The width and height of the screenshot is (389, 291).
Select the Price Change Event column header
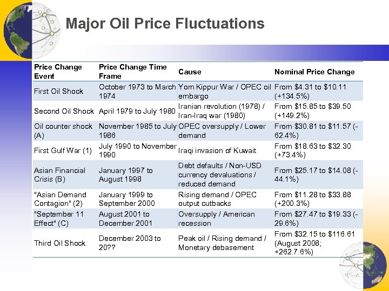click(x=58, y=72)
